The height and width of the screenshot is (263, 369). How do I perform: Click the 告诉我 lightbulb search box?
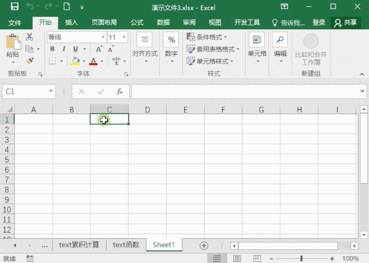point(288,23)
